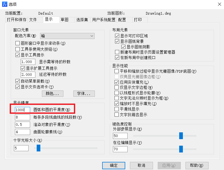Uncheck 显示图纸阴影 checkbox

click(123, 47)
